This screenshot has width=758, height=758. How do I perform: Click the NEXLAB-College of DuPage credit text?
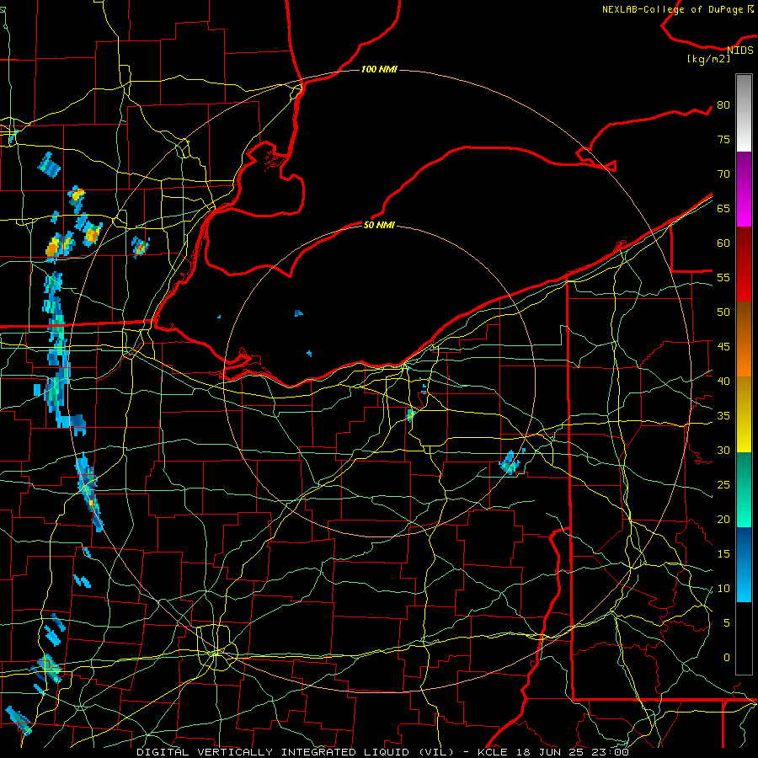coord(677,9)
